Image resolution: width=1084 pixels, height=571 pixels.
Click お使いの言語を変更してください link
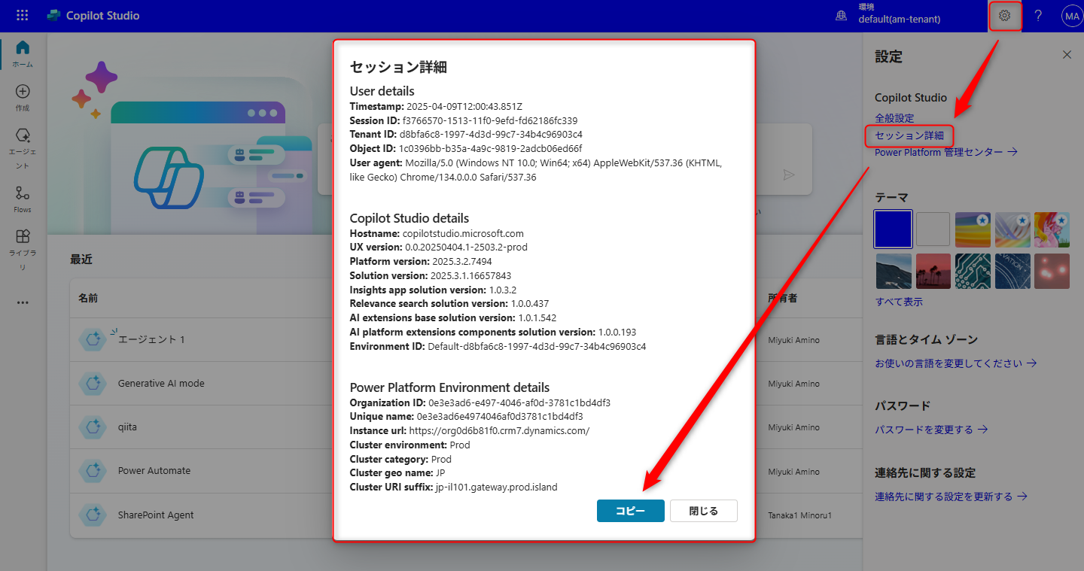click(956, 363)
